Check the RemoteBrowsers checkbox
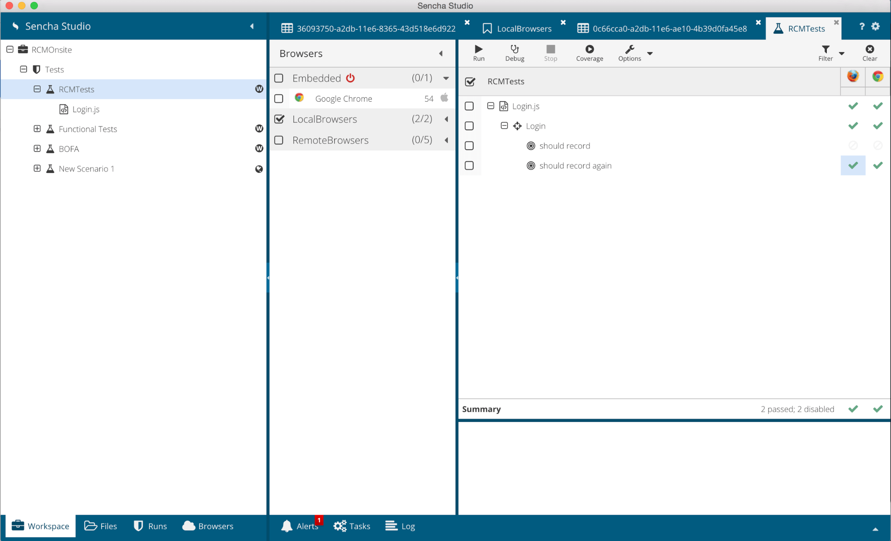 (x=279, y=140)
